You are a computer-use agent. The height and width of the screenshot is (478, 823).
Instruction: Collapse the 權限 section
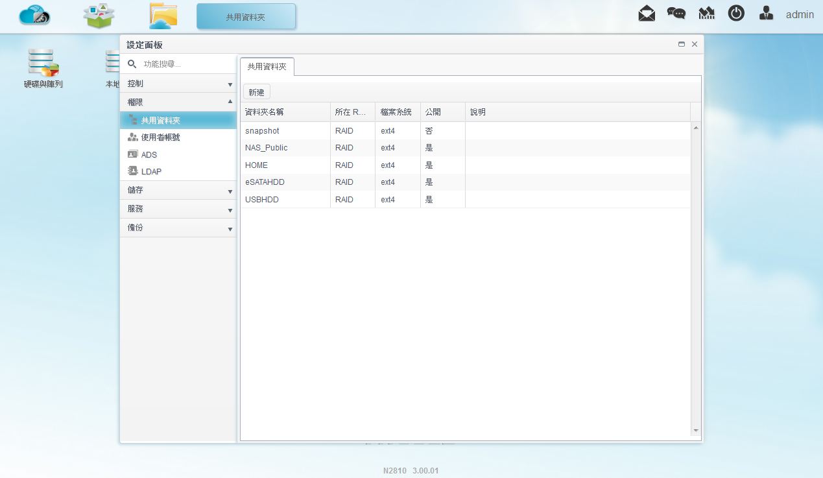tap(178, 102)
